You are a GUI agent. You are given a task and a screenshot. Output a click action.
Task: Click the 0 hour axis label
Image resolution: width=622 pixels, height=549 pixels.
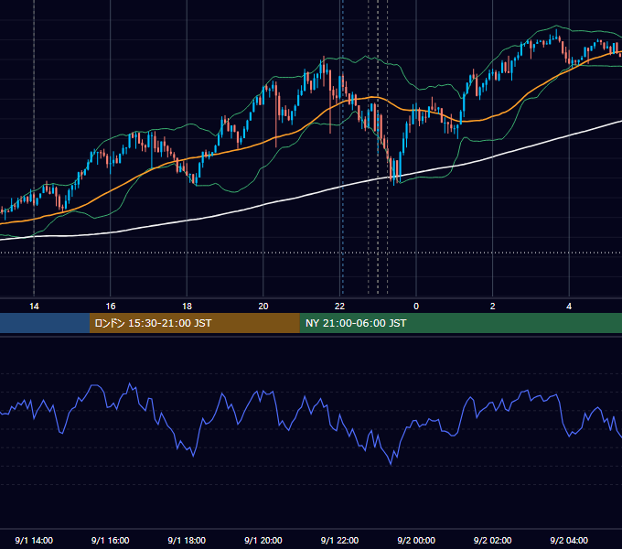coord(416,307)
